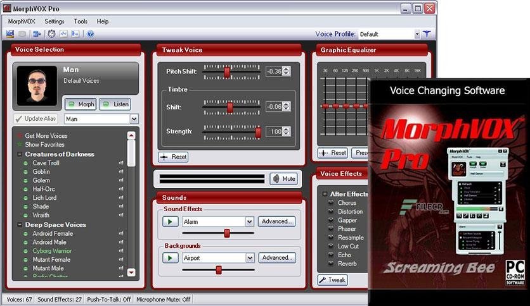This screenshot has width=530, height=306.
Task: Increase Pitch Shift value with up arrow
Action: tap(287, 69)
